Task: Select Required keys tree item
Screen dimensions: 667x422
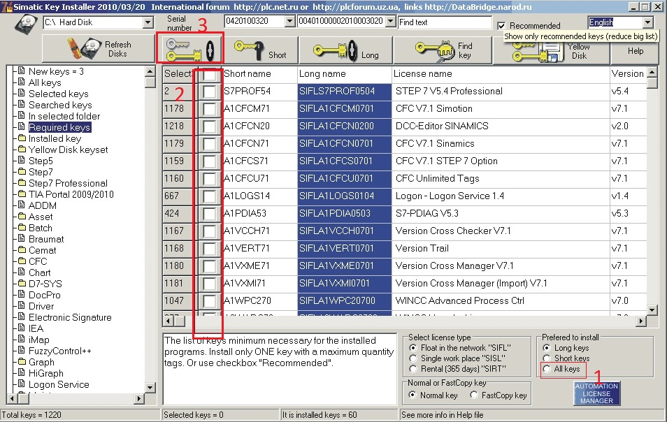Action: click(x=59, y=127)
